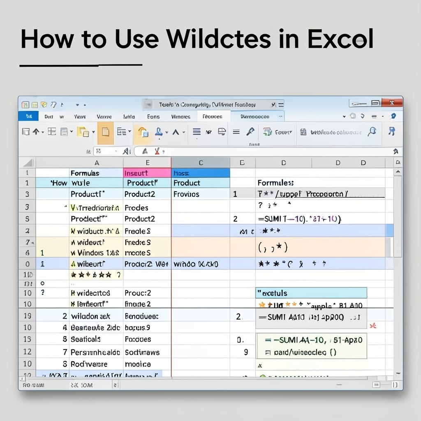Click the cell containing Formulas in row 1
The width and height of the screenshot is (421, 421).
tap(96, 173)
